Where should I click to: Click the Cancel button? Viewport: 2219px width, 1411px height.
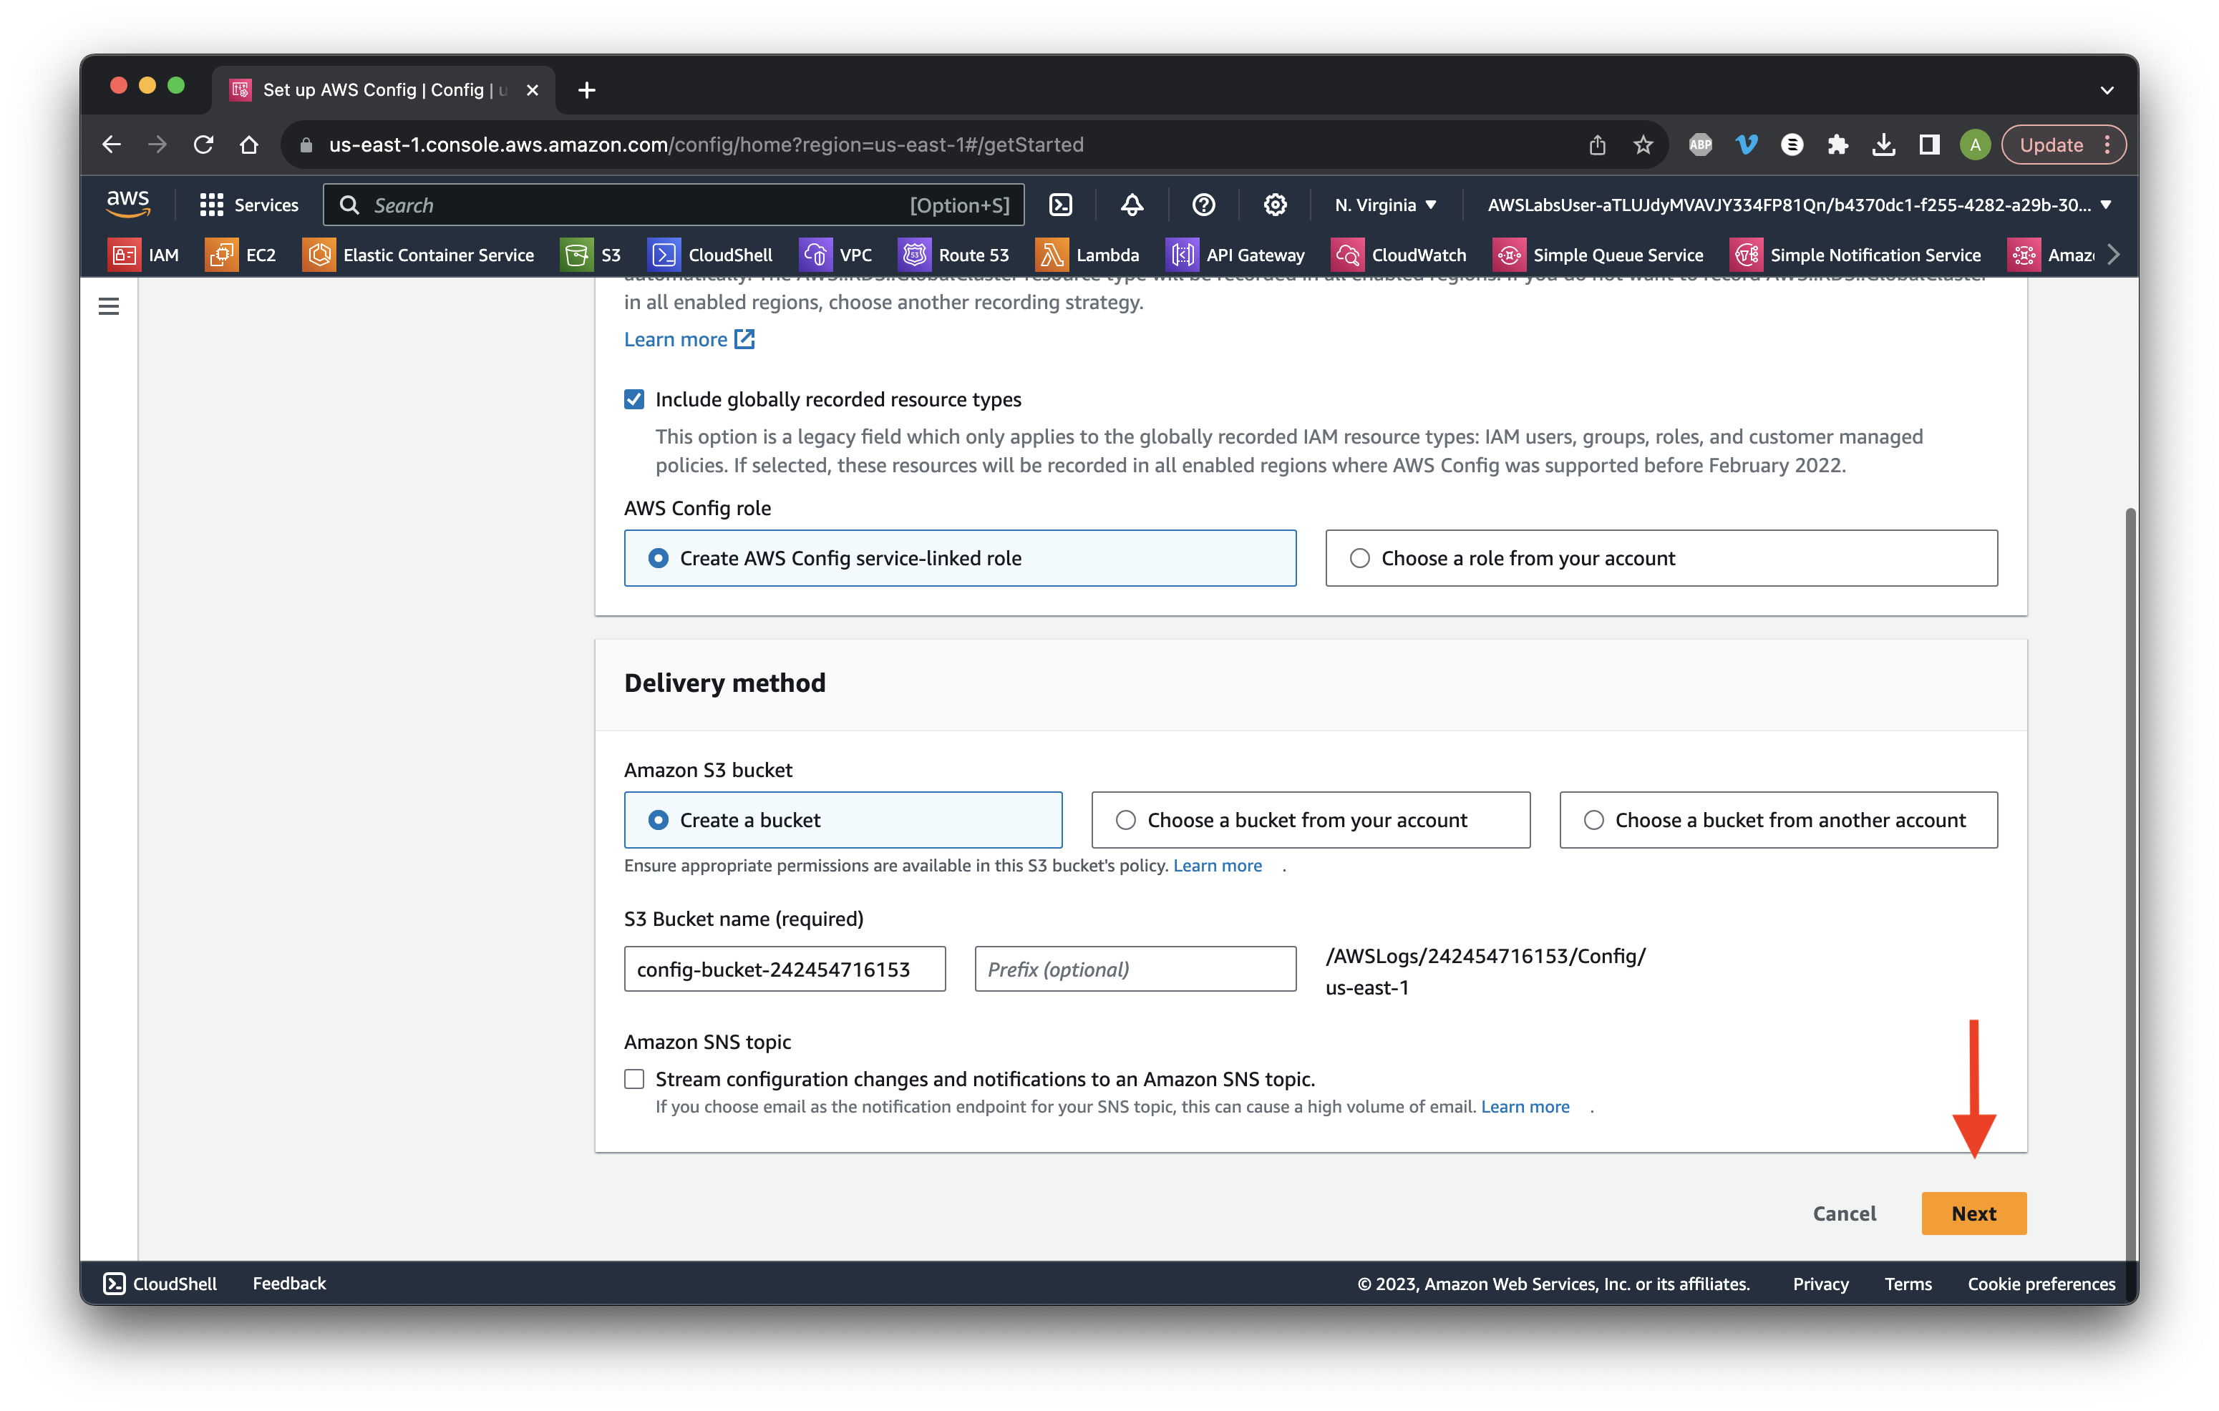point(1844,1213)
